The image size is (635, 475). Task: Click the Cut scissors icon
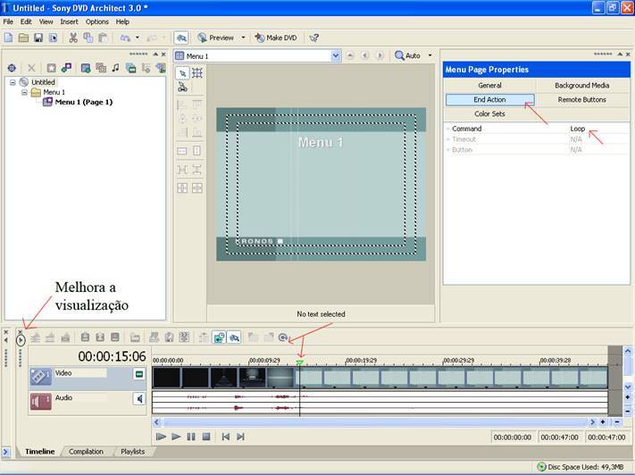tap(73, 37)
